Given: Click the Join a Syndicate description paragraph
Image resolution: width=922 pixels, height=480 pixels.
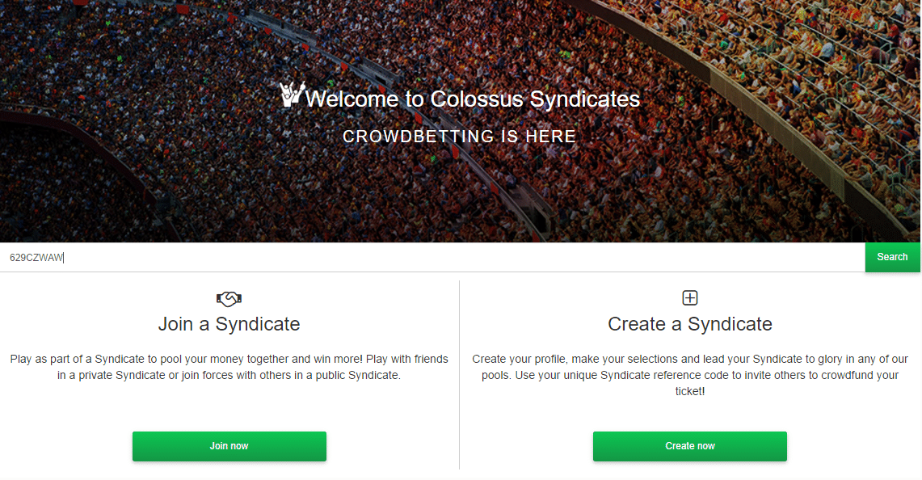Looking at the screenshot, I should coord(229,367).
